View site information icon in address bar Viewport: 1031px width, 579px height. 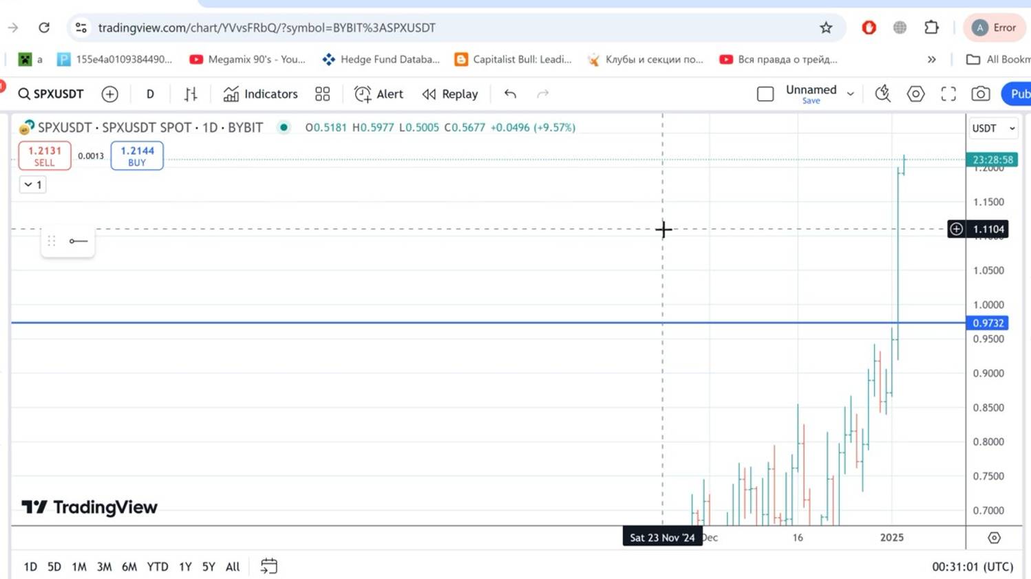pyautogui.click(x=81, y=28)
